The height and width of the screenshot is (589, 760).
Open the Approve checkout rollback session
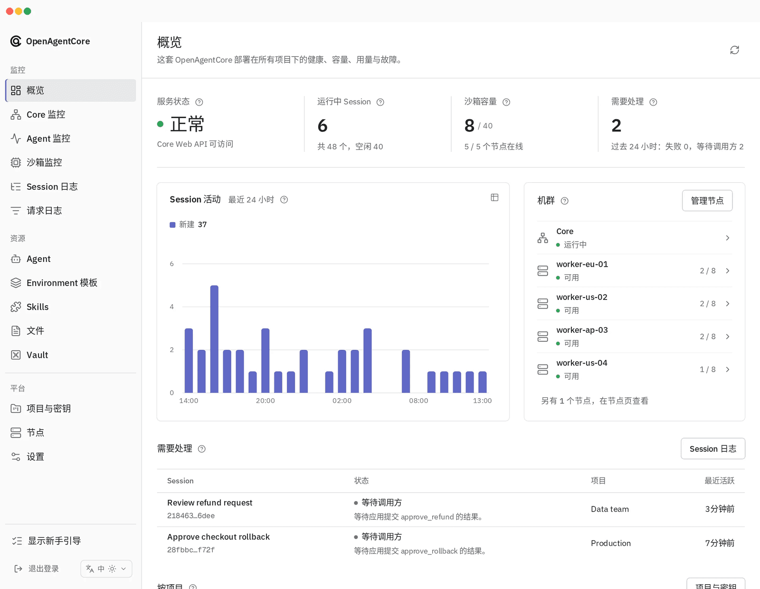[218, 537]
